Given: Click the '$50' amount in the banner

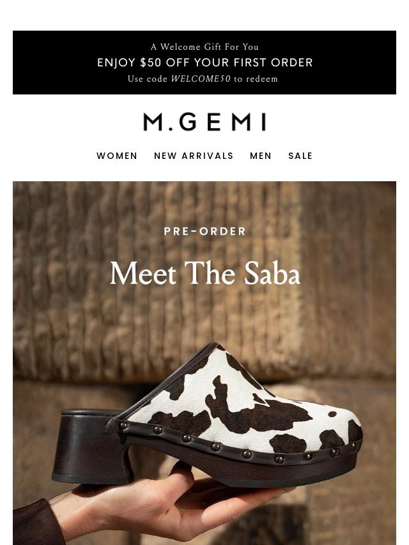Looking at the screenshot, I should pyautogui.click(x=151, y=63).
